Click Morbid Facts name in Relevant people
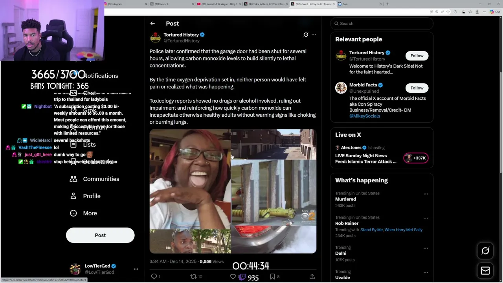The image size is (503, 283). [363, 85]
